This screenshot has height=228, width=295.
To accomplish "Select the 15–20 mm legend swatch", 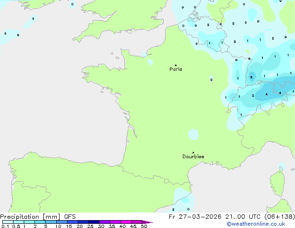I will tap(73, 222).
